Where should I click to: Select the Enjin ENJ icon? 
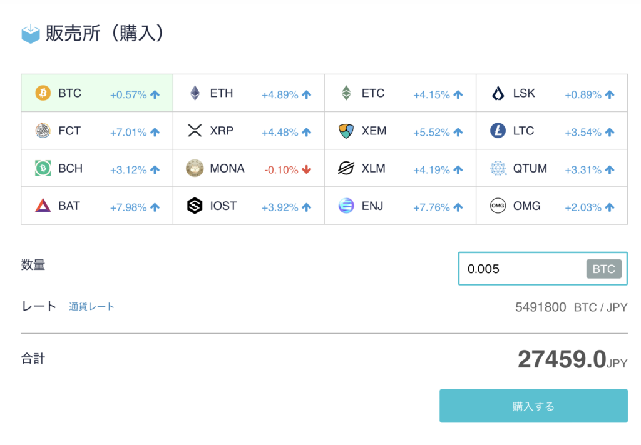point(346,206)
